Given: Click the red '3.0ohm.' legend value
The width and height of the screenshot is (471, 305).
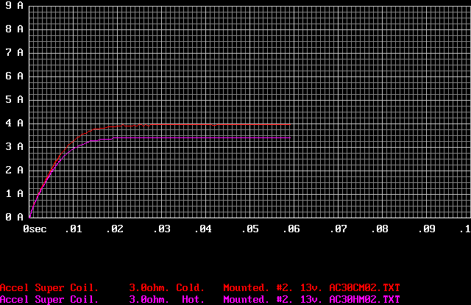Looking at the screenshot, I should click(x=149, y=288).
